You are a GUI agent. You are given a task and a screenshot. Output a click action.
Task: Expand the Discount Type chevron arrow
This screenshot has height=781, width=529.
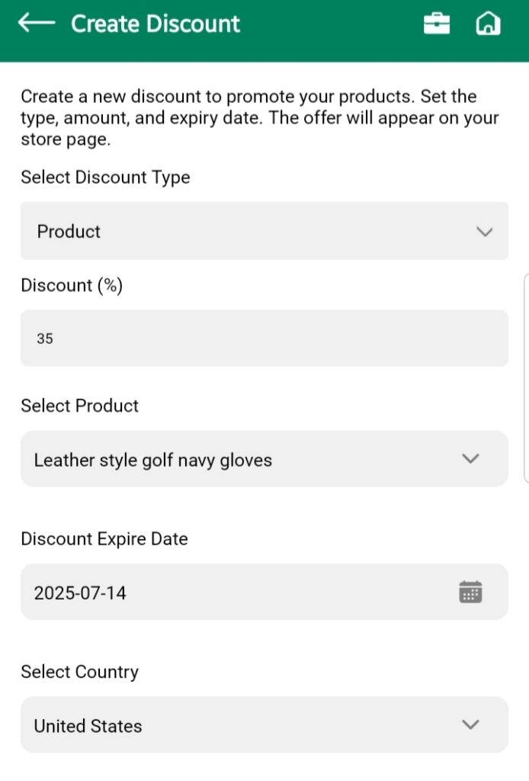484,232
